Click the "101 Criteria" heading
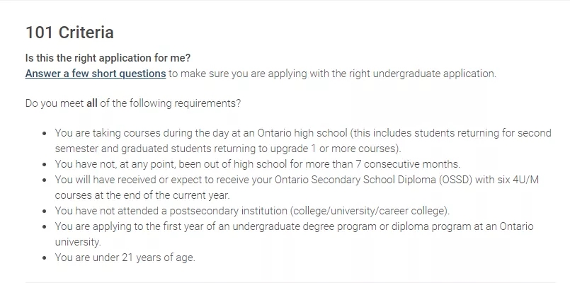570x283 pixels. (x=69, y=33)
